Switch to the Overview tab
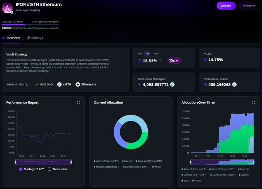The width and height of the screenshot is (262, 189). pyautogui.click(x=11, y=38)
